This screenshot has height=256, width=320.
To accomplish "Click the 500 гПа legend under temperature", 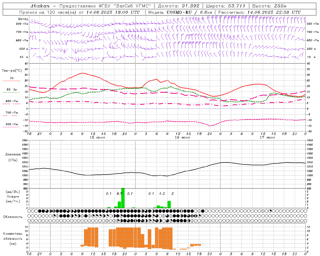I will coord(12,124).
